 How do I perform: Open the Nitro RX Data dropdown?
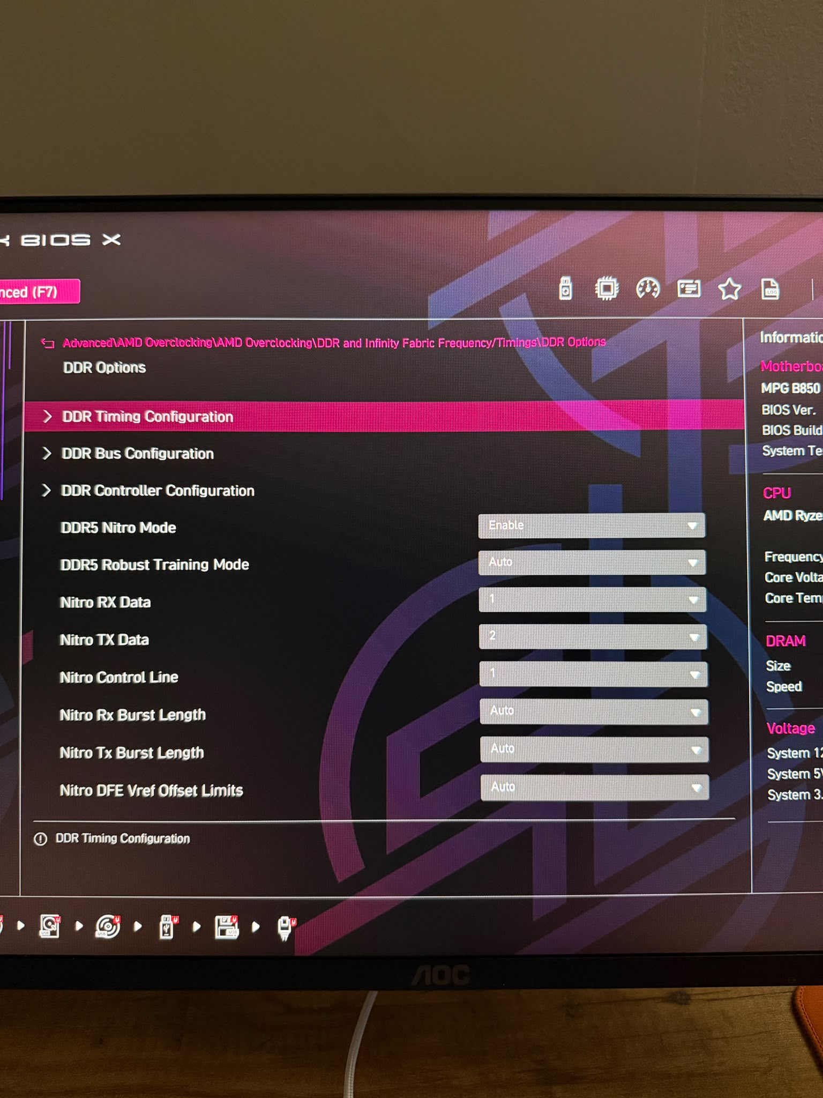tap(593, 599)
